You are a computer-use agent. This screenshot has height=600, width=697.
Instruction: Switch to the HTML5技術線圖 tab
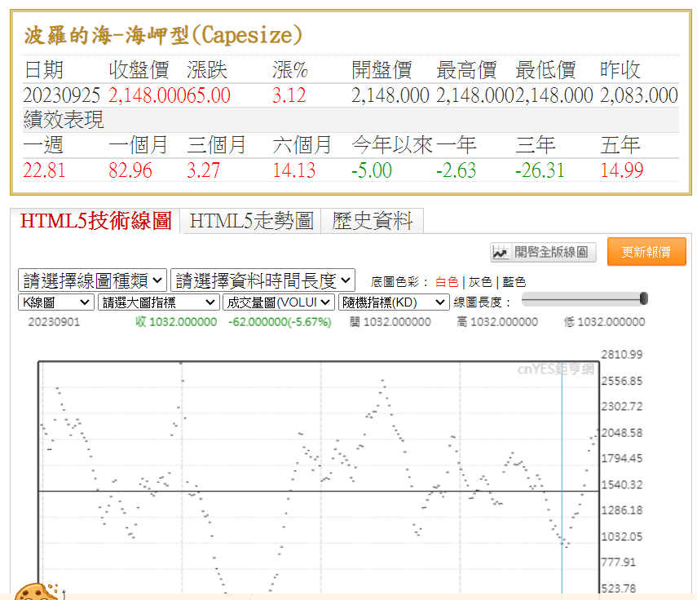[95, 221]
